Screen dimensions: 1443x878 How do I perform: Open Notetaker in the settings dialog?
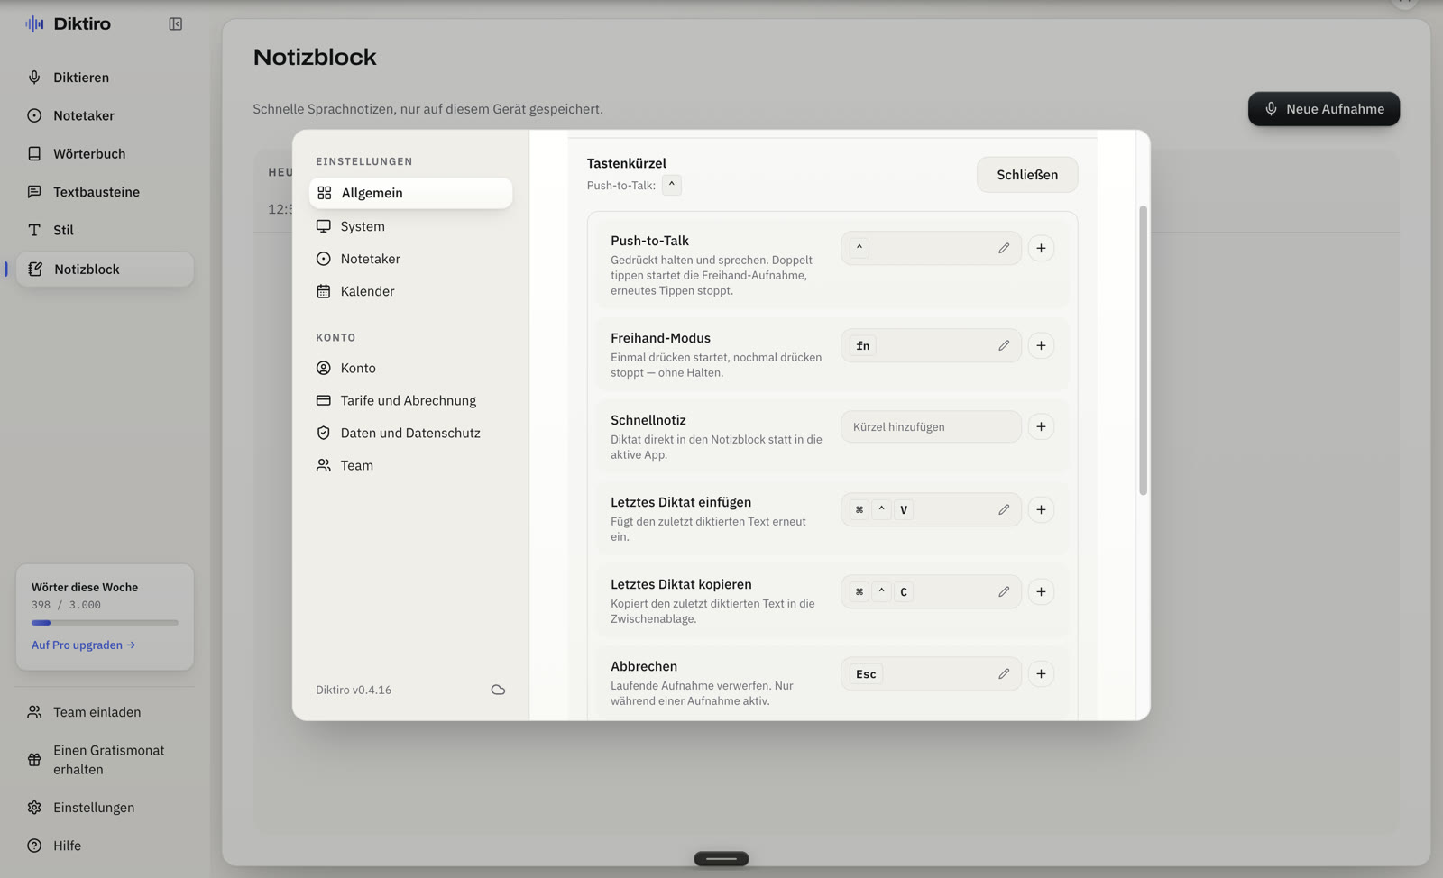[410, 259]
